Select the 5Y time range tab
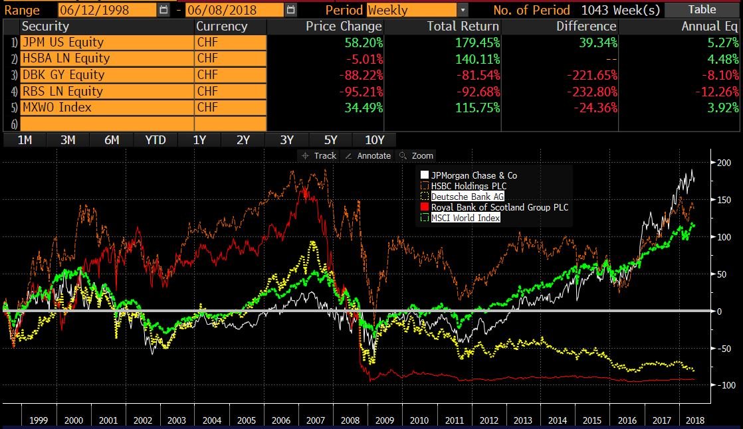 point(331,140)
